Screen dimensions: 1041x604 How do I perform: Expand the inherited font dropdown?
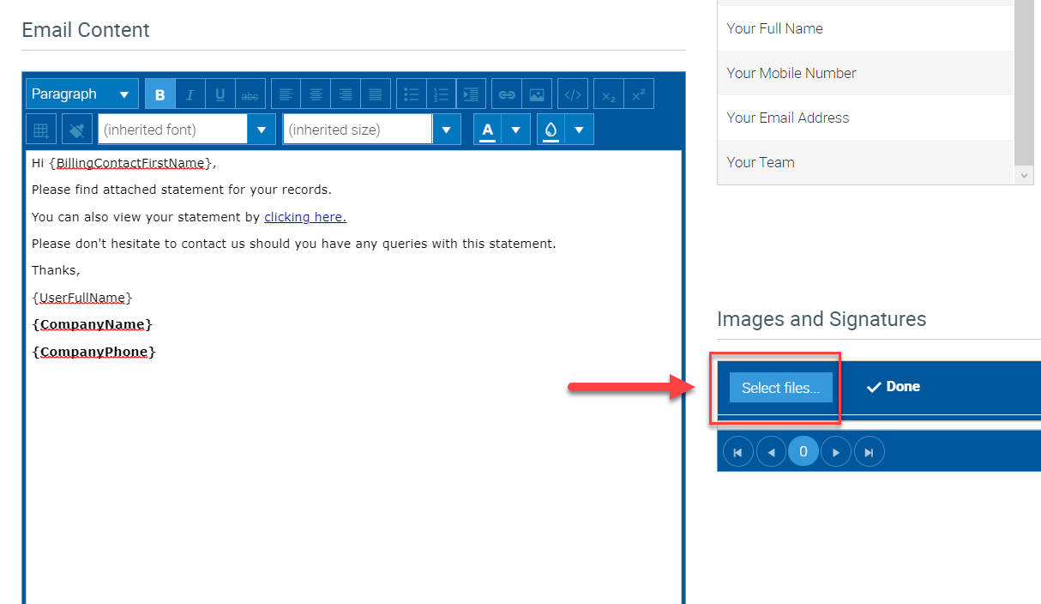[x=261, y=130]
